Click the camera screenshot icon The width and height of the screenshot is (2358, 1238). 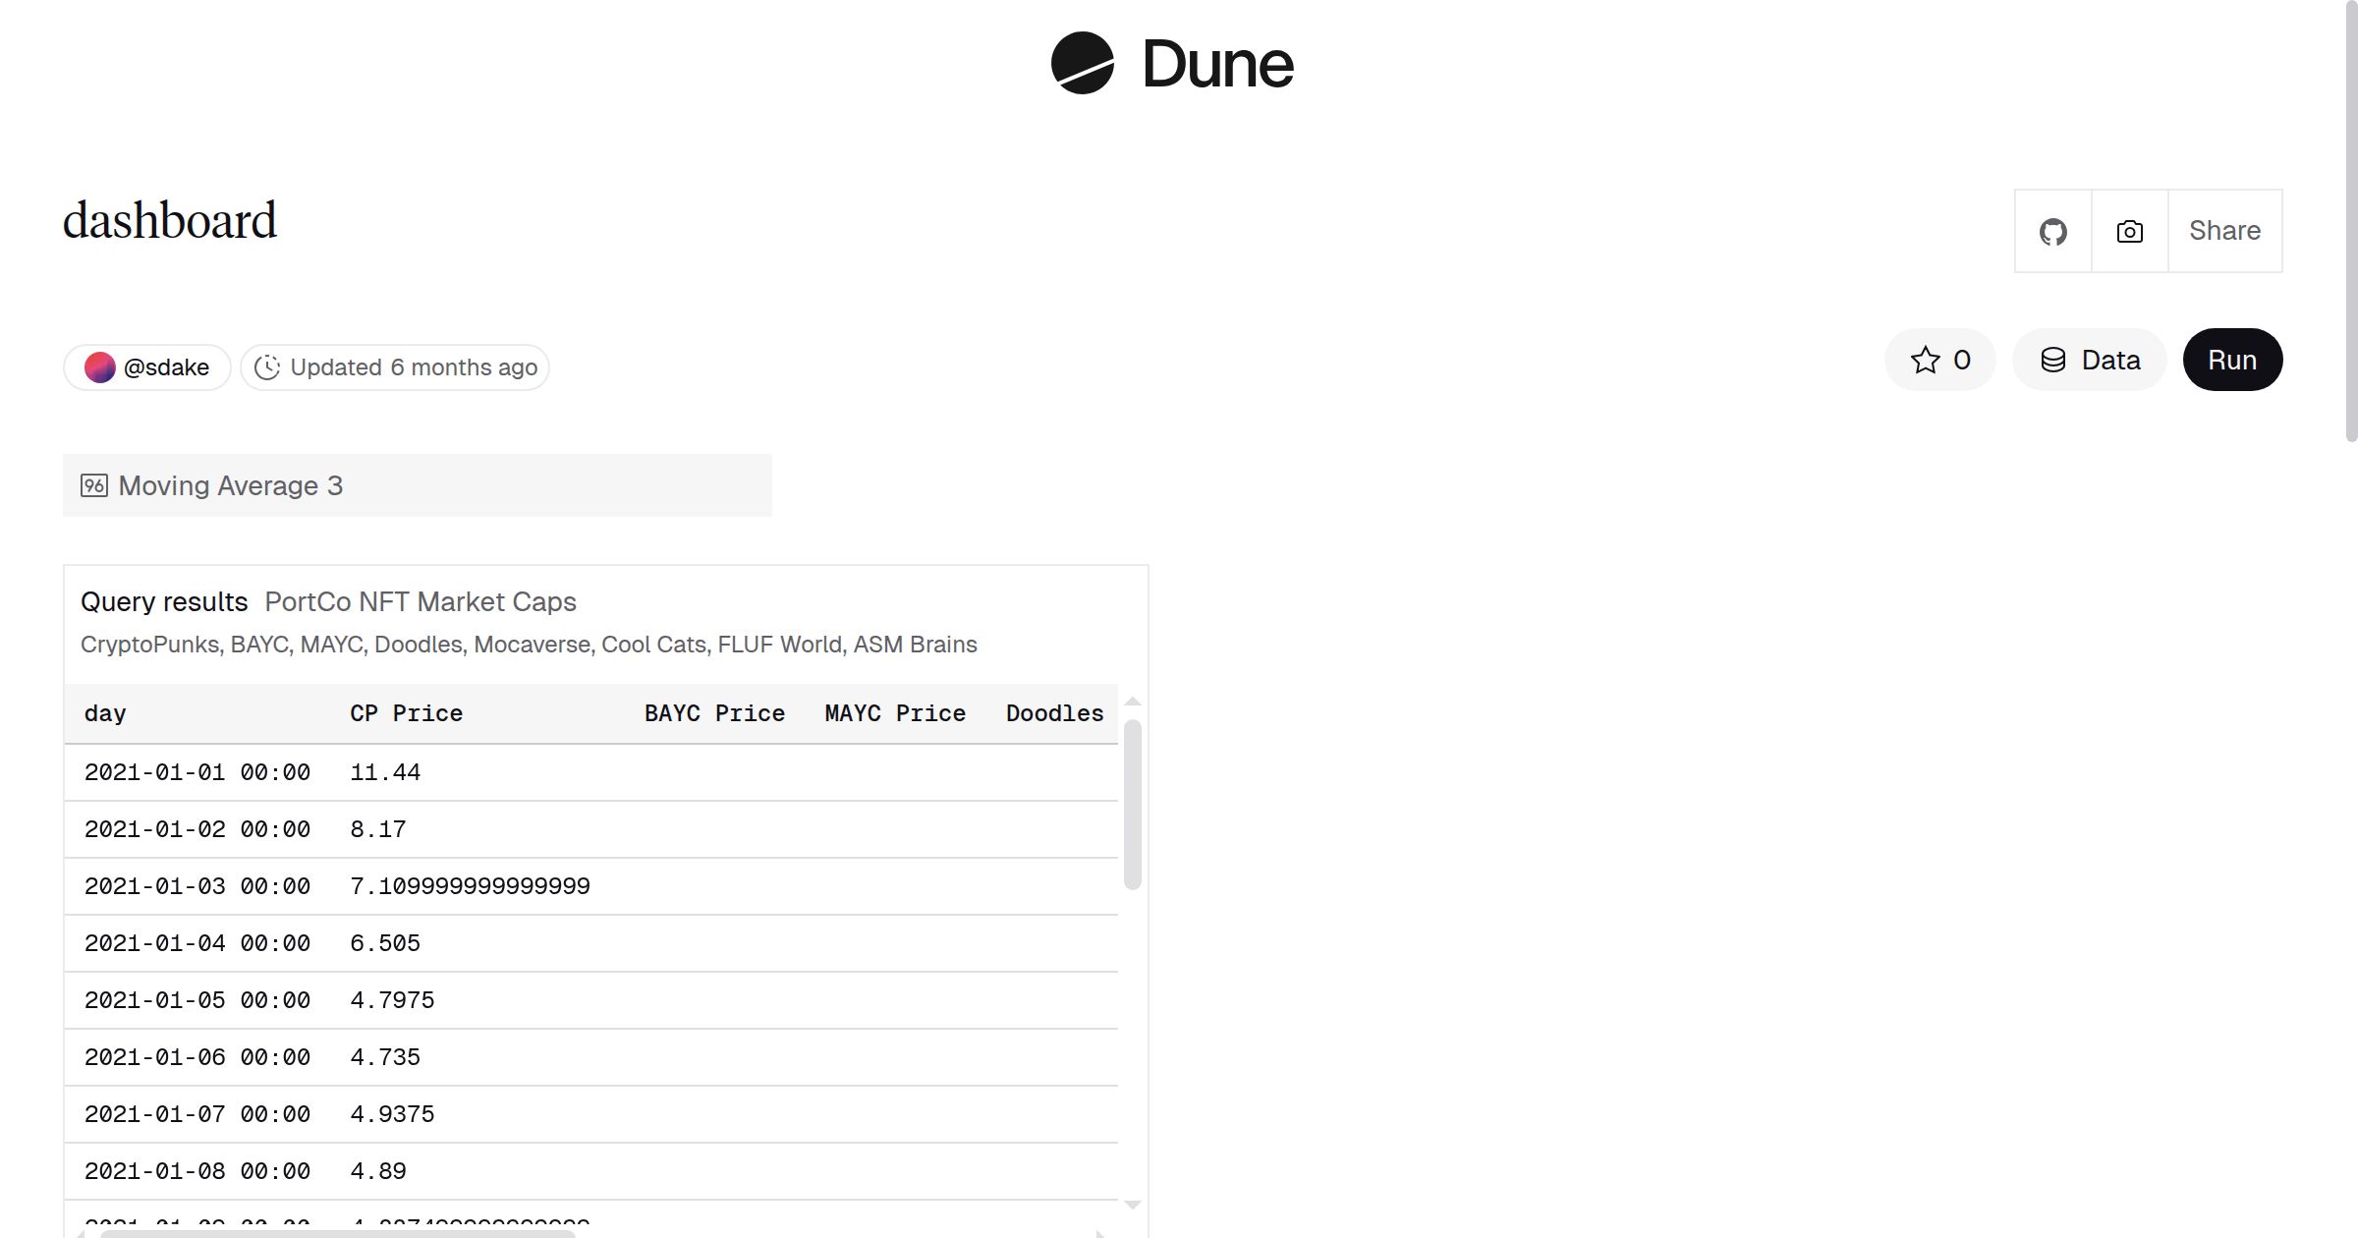[2129, 232]
